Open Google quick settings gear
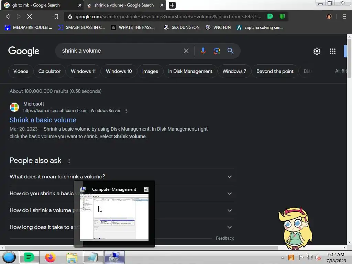Screen dimensions: 352x264 point(317,51)
